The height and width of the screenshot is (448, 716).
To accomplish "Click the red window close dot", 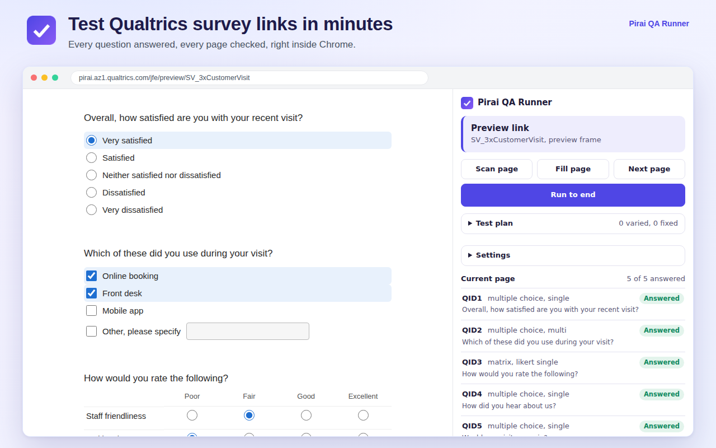I will tap(34, 78).
